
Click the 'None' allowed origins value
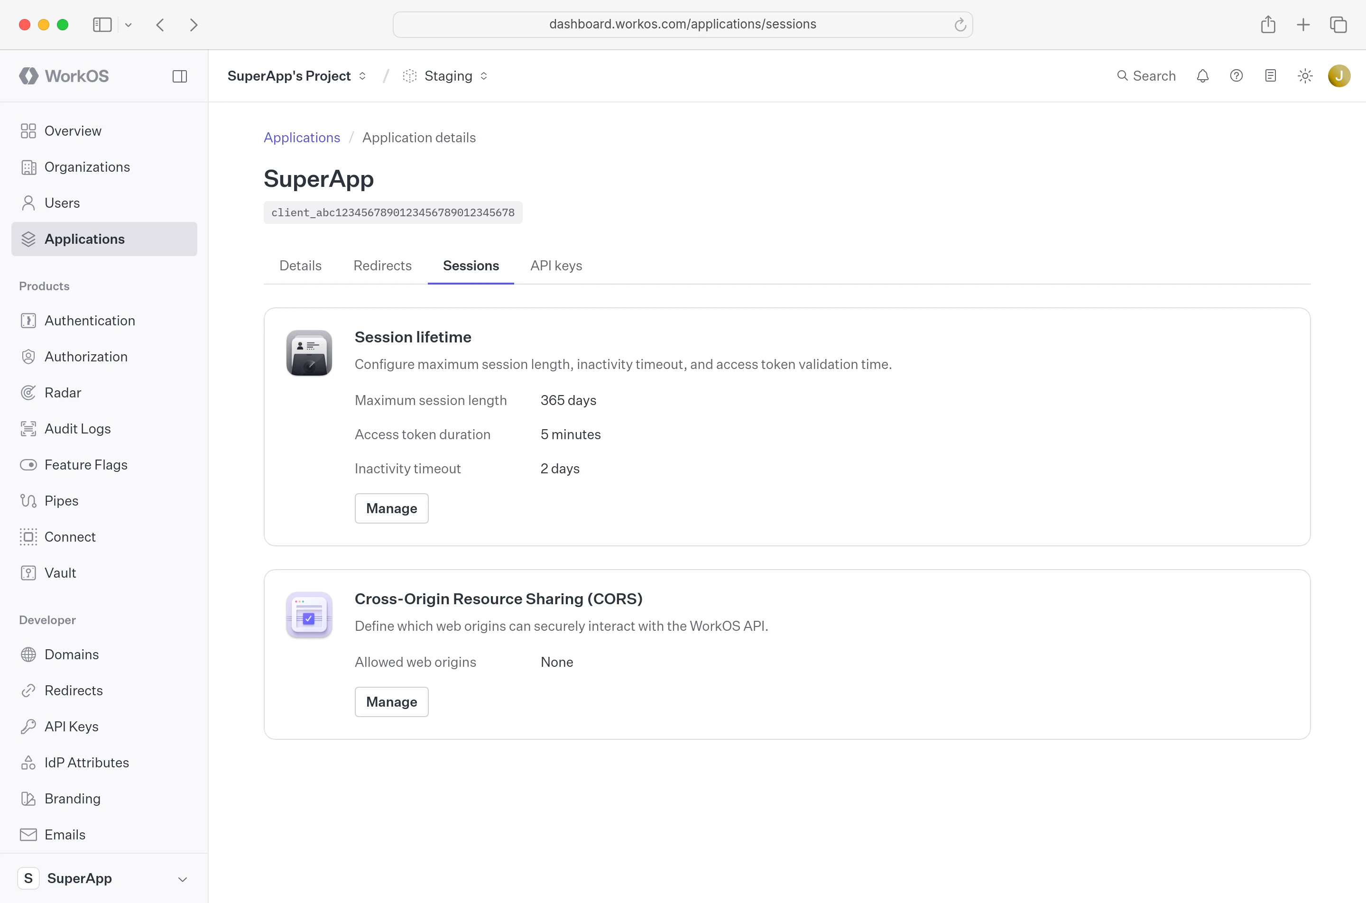(557, 662)
